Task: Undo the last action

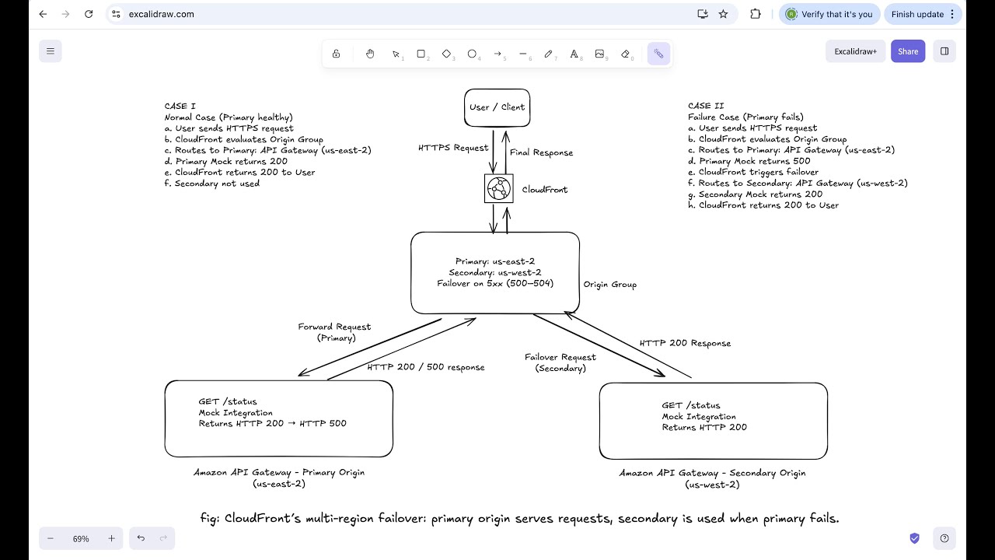Action: click(x=141, y=538)
